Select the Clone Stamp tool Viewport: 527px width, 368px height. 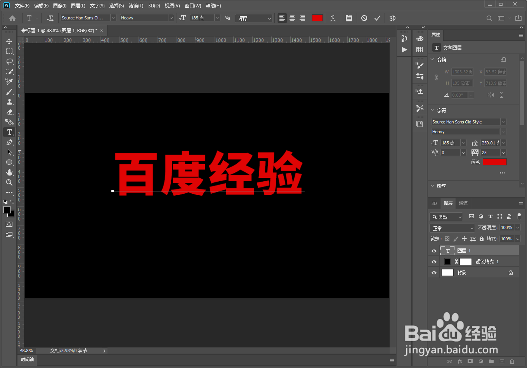coord(9,102)
